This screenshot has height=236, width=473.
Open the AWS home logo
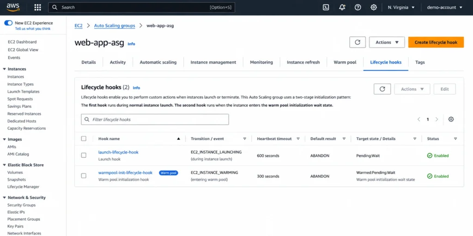tap(12, 7)
